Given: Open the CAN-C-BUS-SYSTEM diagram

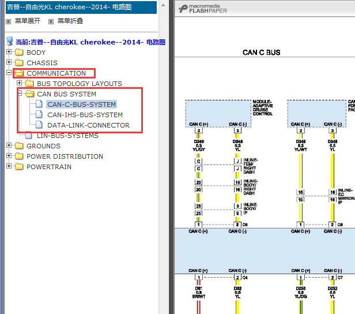Looking at the screenshot, I should pos(81,104).
